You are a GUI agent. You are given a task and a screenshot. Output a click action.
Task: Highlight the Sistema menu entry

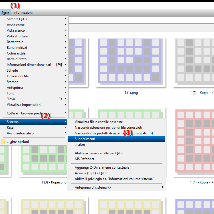[34, 122]
